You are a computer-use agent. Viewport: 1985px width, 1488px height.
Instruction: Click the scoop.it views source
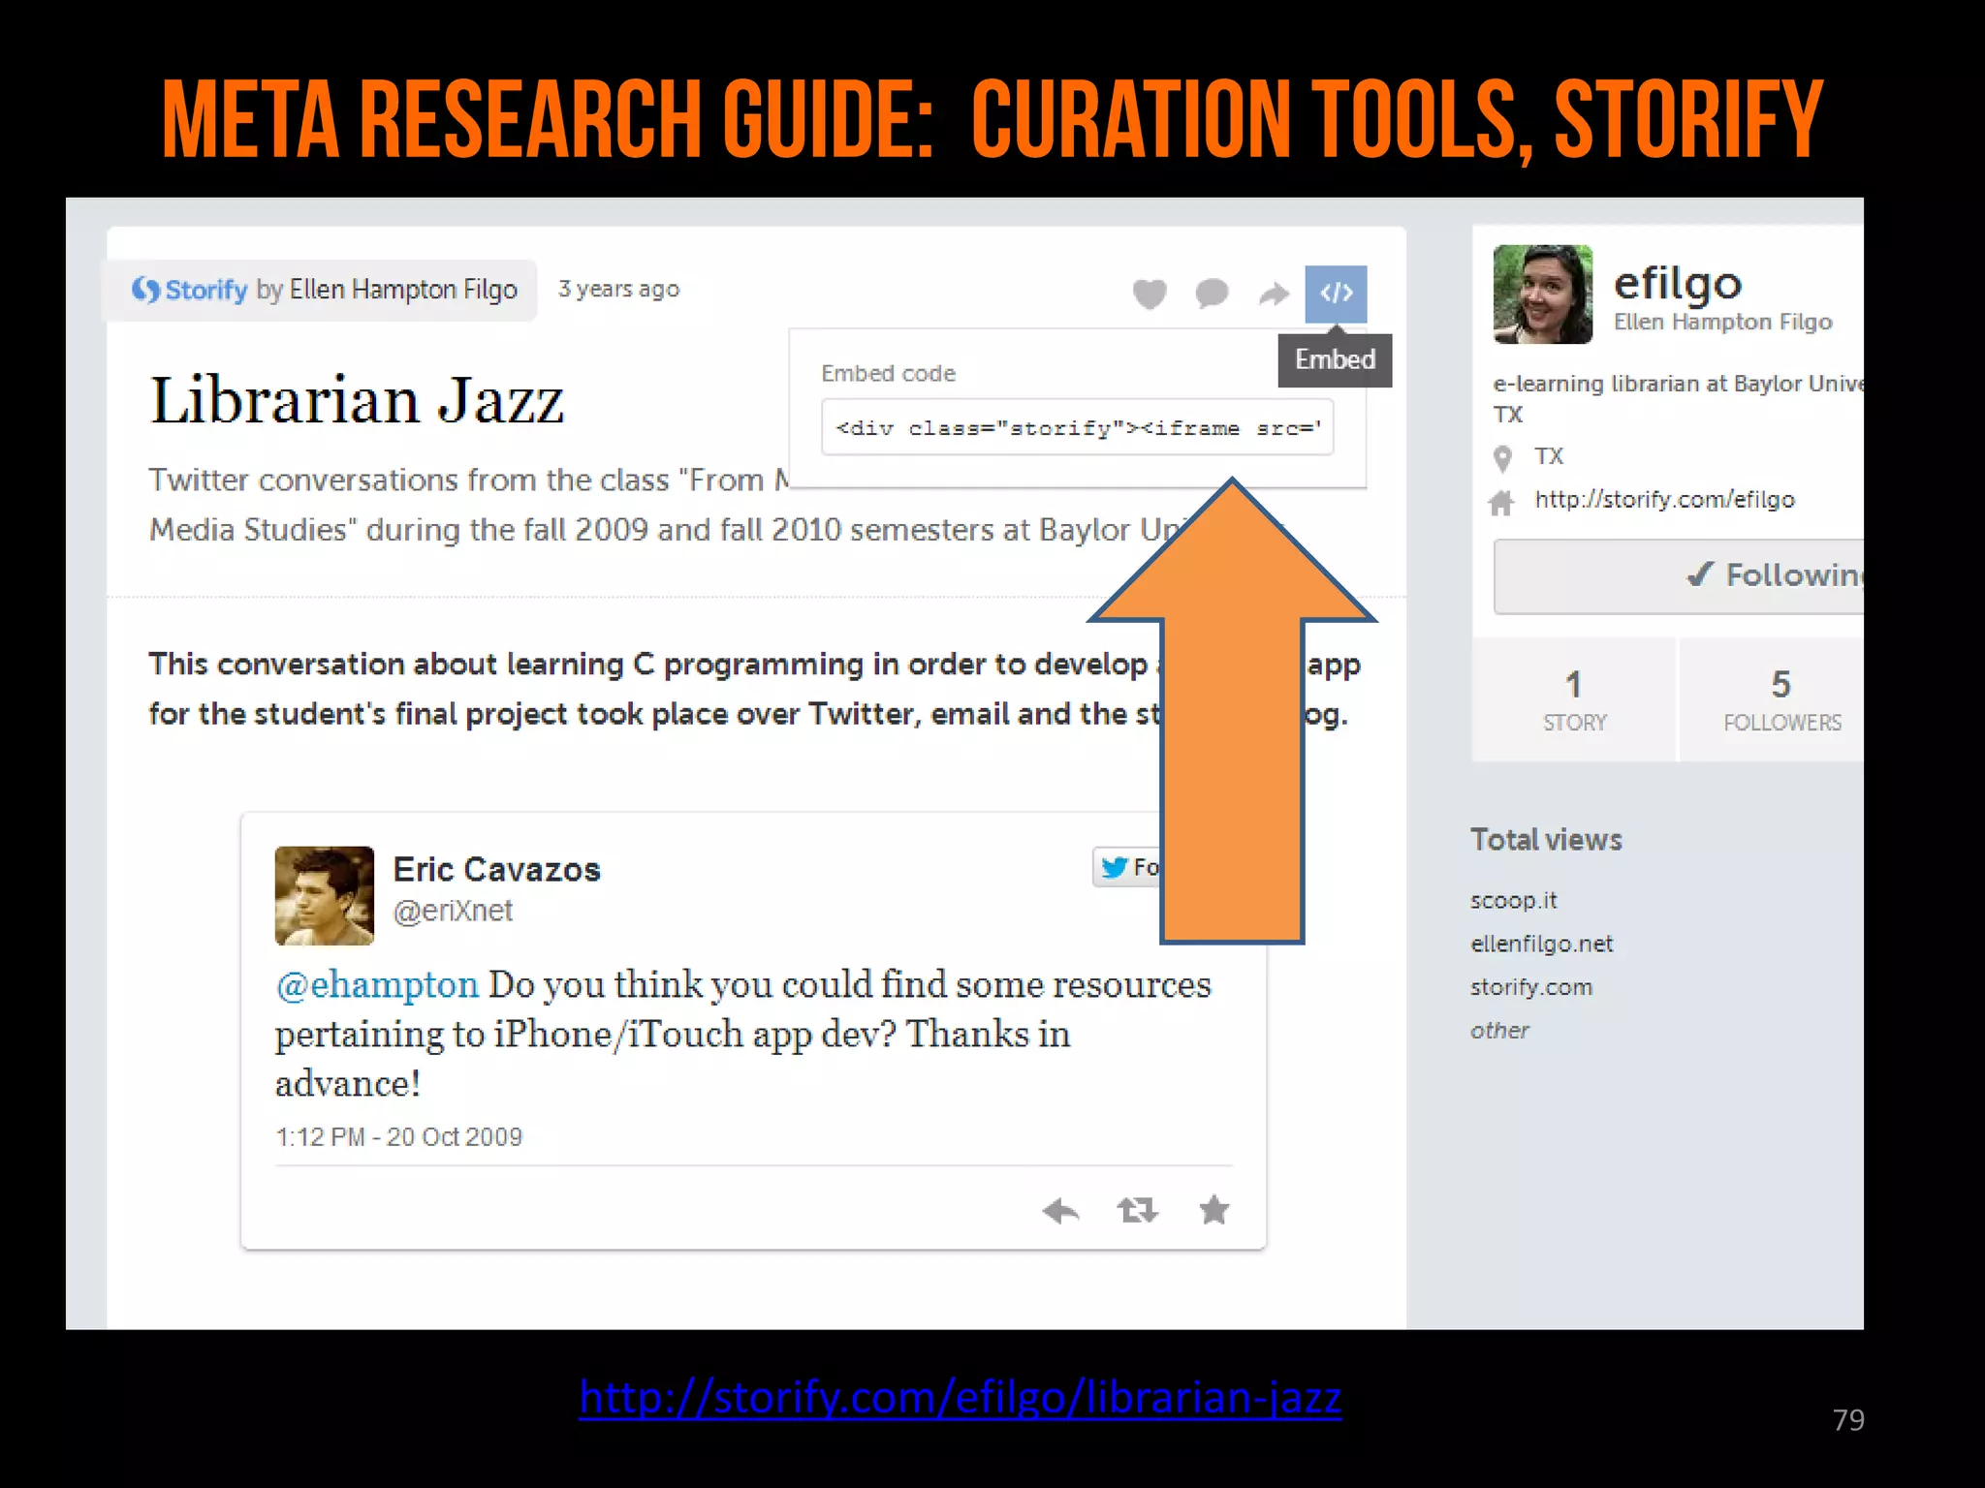point(1513,900)
